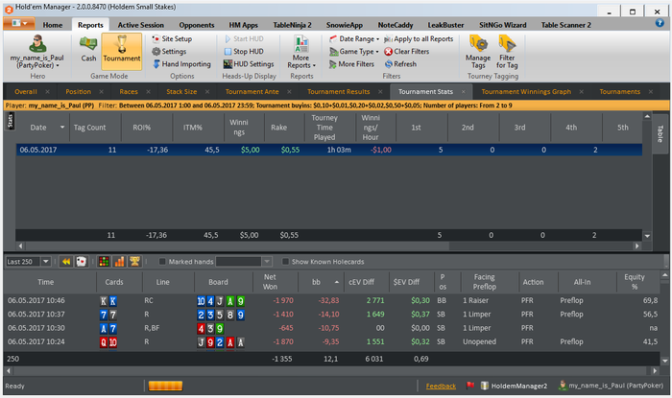Open the Date column sort arrow
672x398 pixels.
(62, 128)
